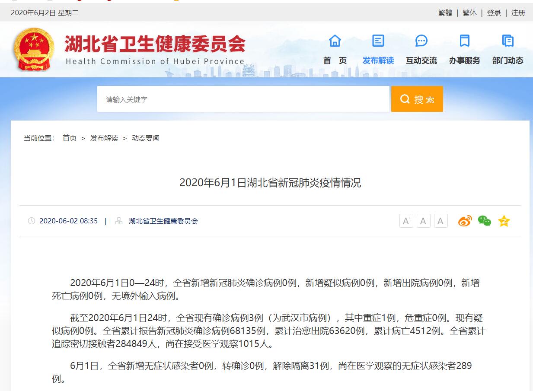Click the document icon above 发布解读

coord(378,41)
